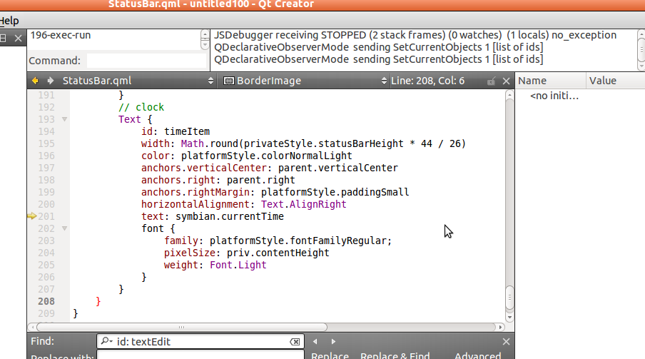Click Find Next arrow

pos(332,342)
